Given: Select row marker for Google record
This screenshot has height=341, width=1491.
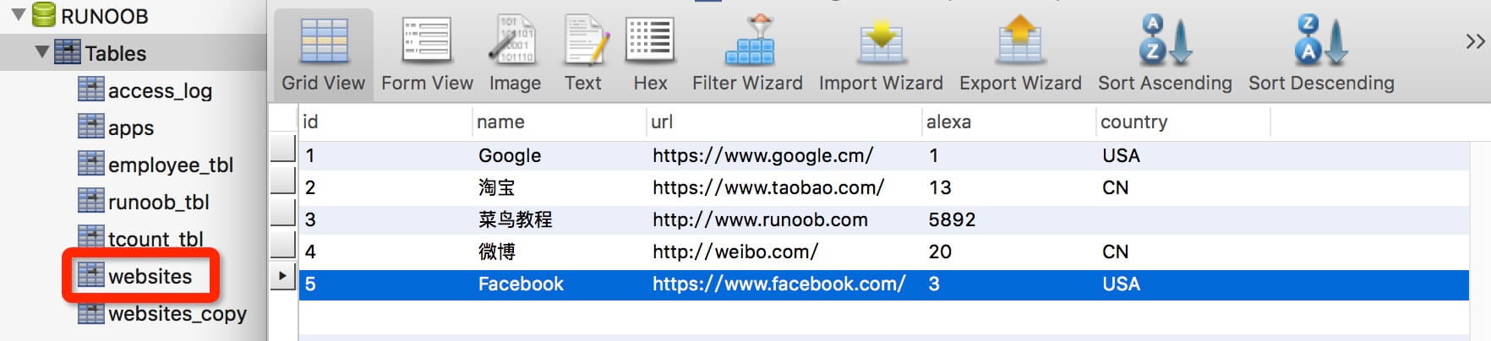Looking at the screenshot, I should [283, 149].
